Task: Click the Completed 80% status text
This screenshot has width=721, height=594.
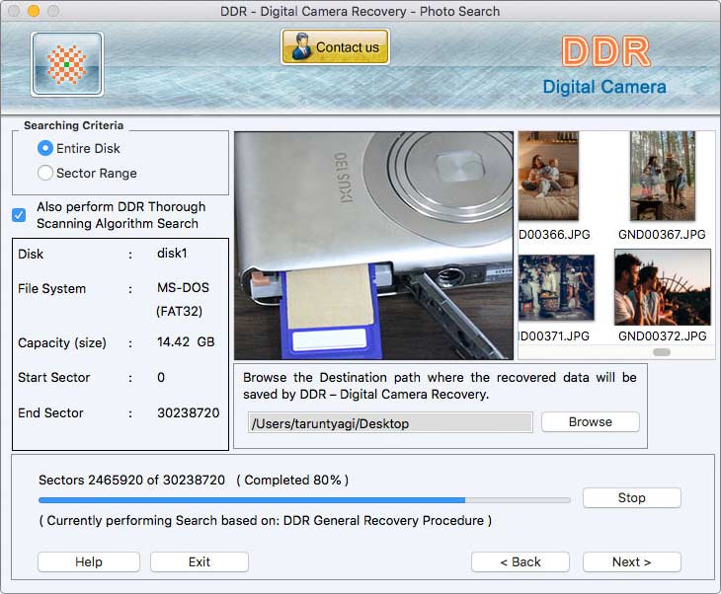Action: pyautogui.click(x=292, y=481)
